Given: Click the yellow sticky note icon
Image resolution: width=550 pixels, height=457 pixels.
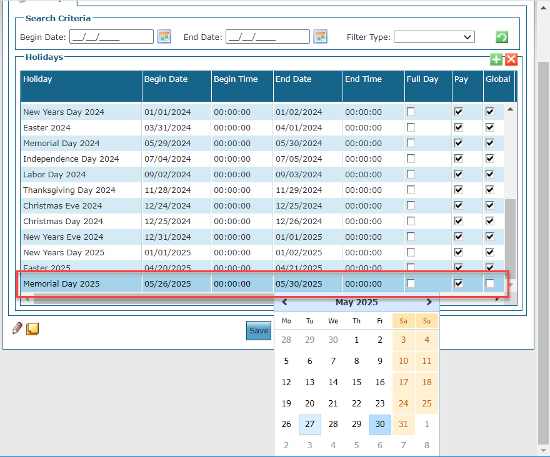Looking at the screenshot, I should click(32, 328).
